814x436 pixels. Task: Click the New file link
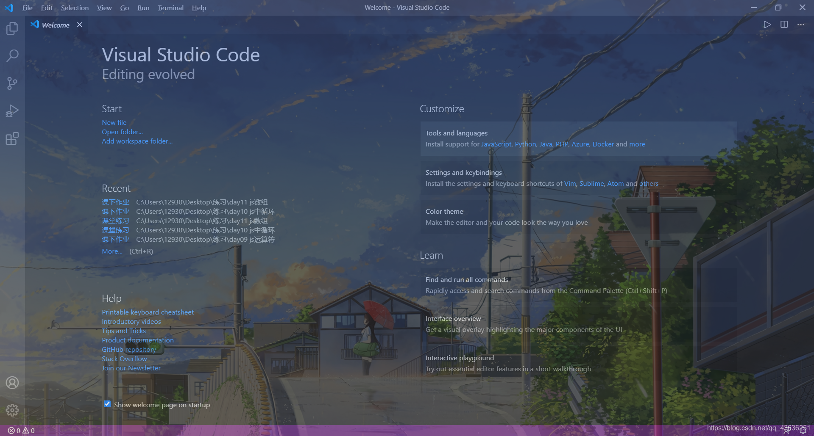point(114,122)
